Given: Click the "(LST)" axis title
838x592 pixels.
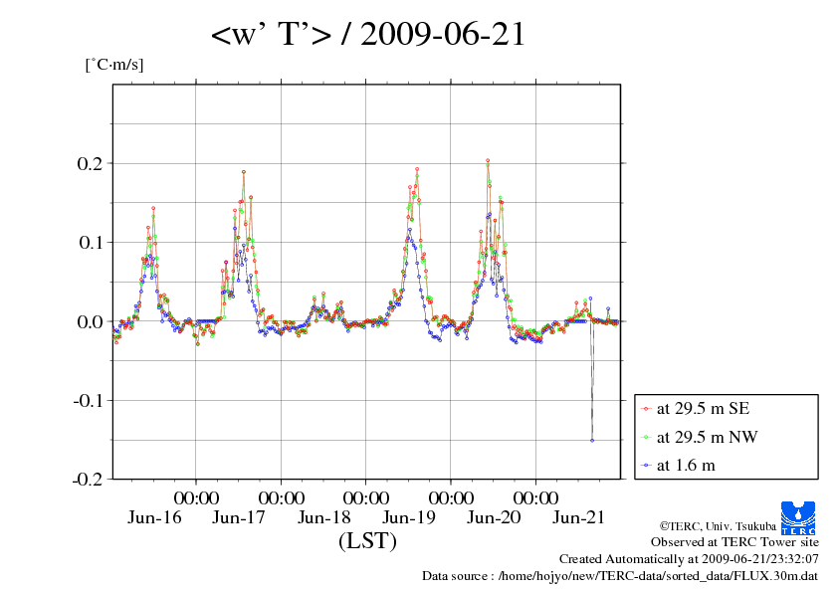Looking at the screenshot, I should pyautogui.click(x=367, y=540).
